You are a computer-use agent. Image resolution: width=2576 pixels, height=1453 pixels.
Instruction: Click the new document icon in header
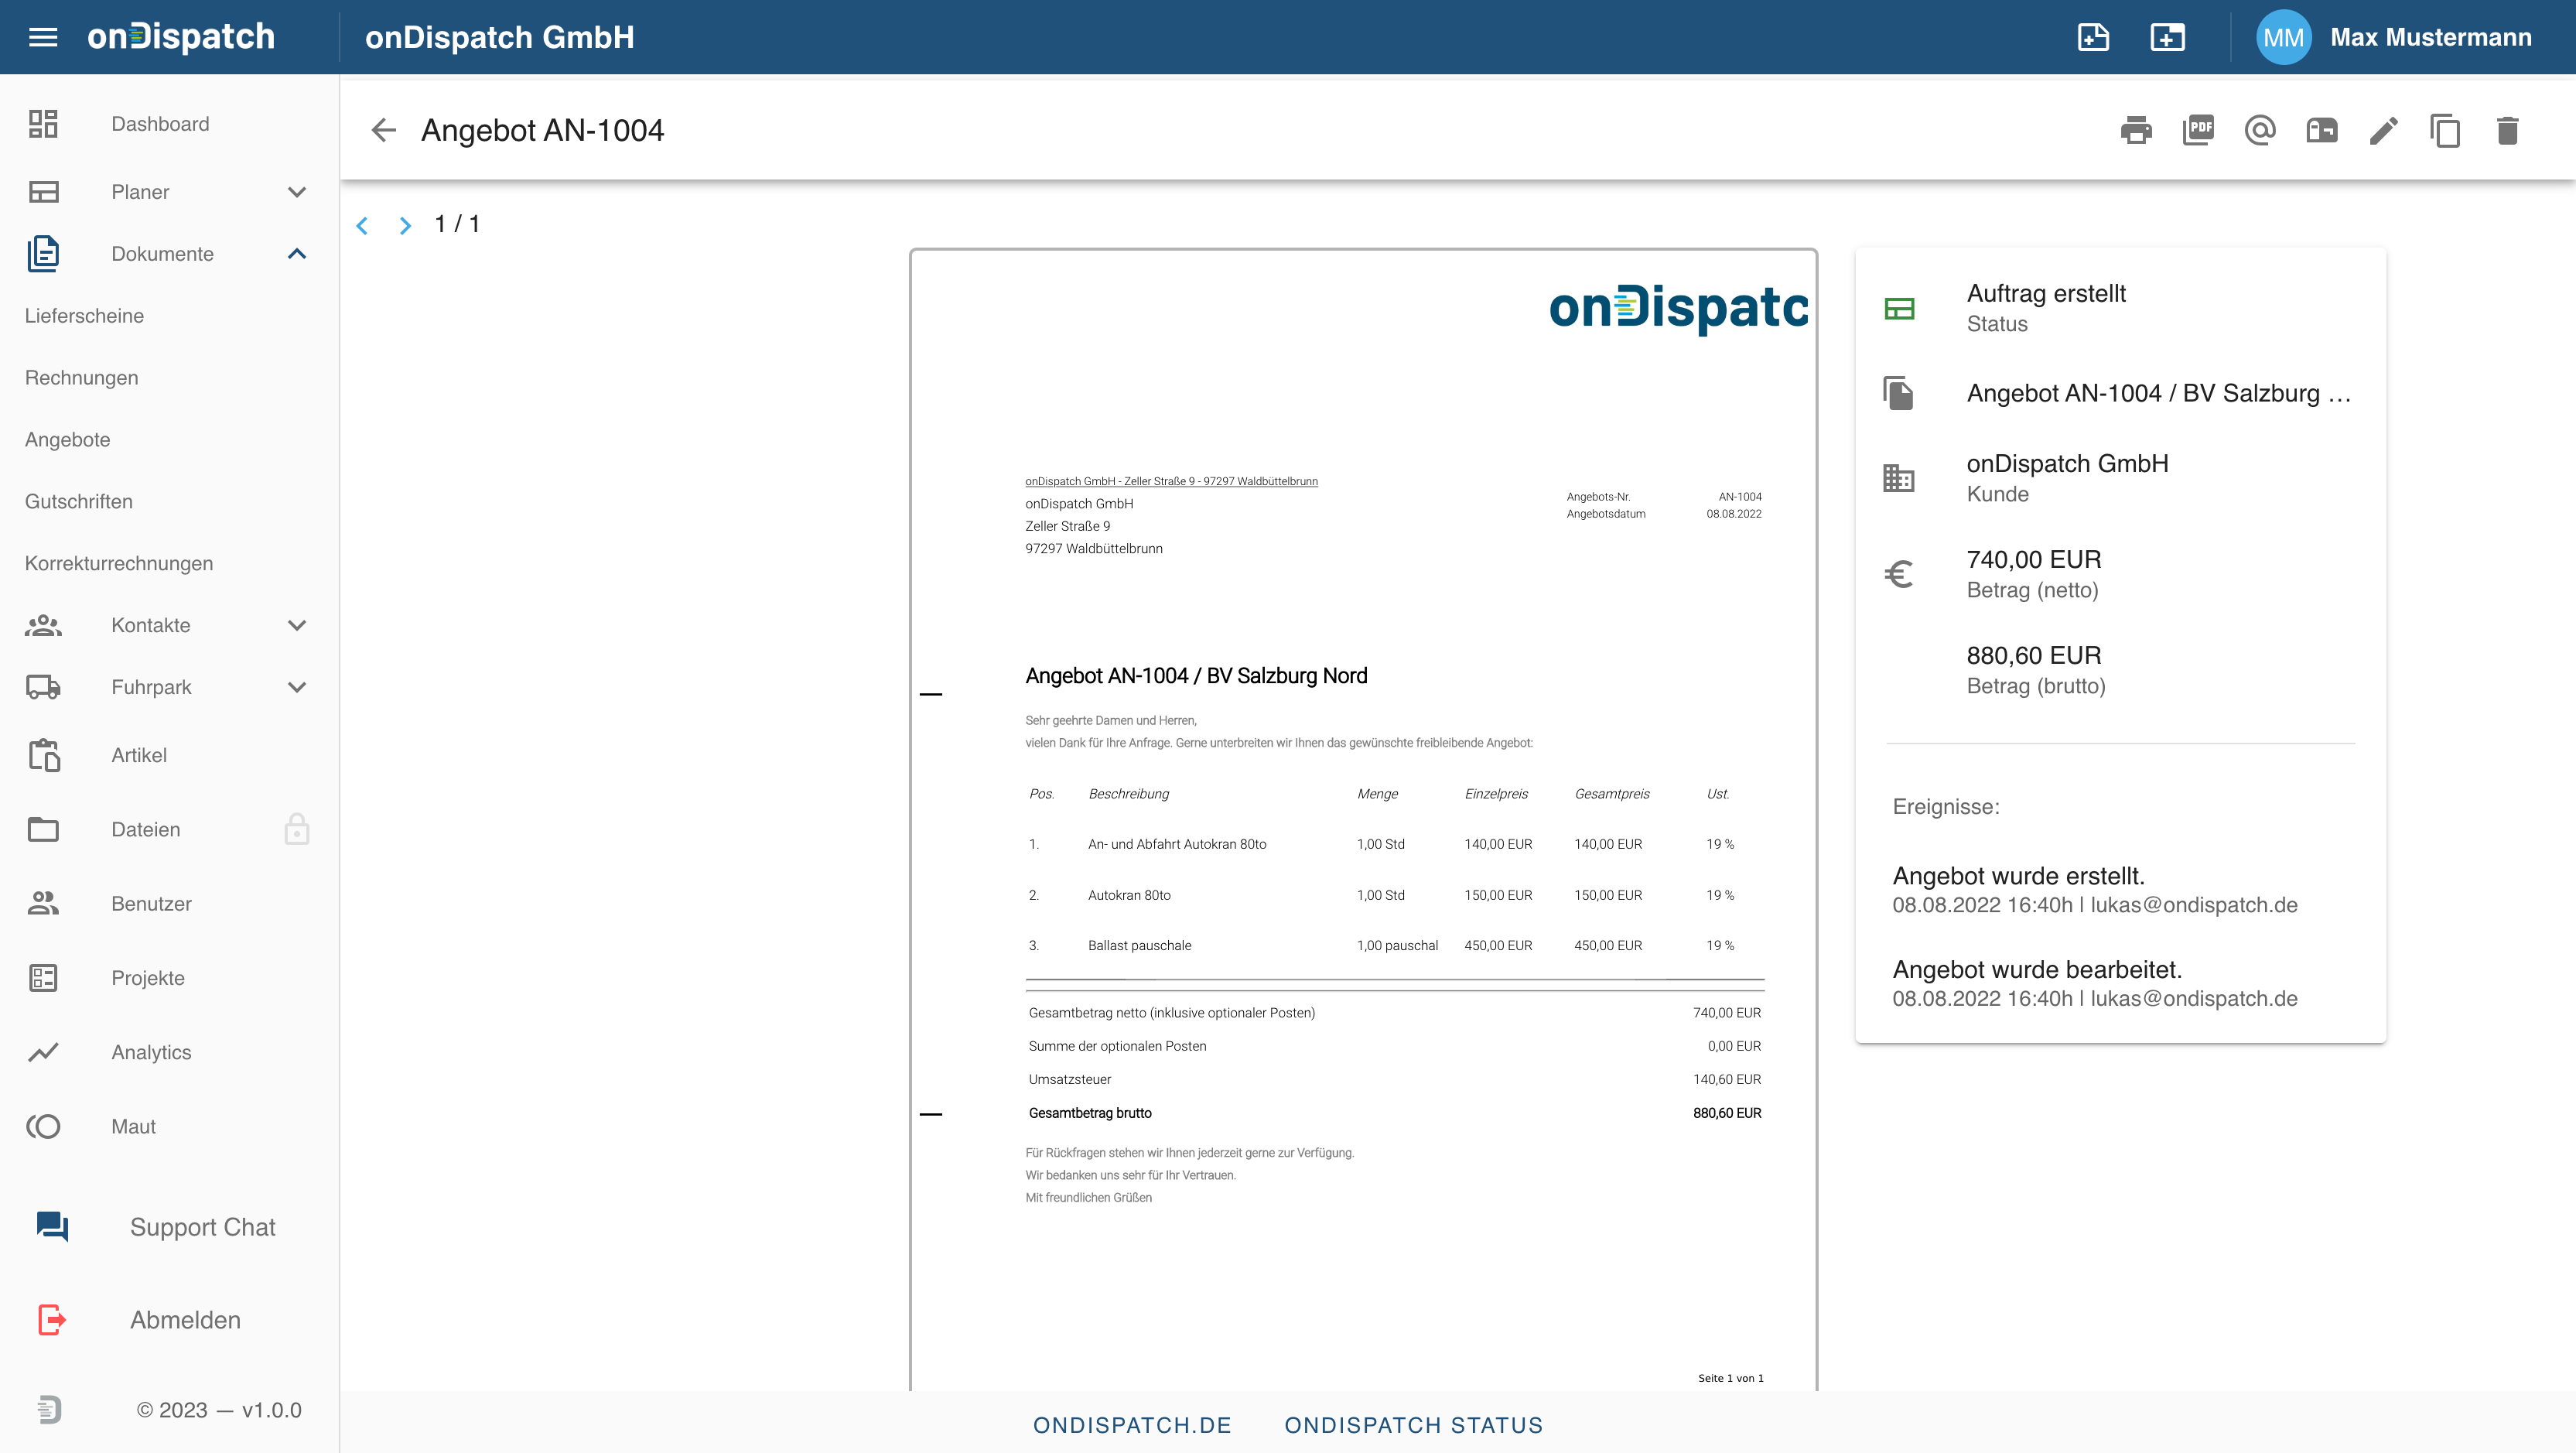pyautogui.click(x=2093, y=37)
